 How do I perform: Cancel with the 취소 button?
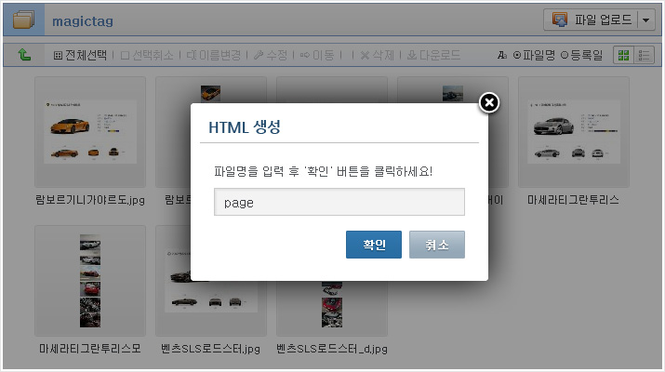coord(437,245)
